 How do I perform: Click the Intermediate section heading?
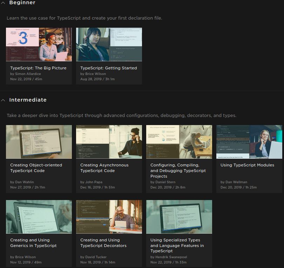[x=28, y=100]
